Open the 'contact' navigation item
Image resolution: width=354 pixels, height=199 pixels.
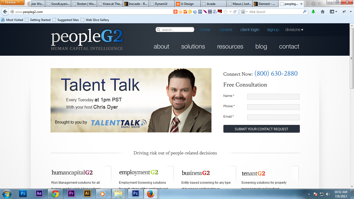tap(289, 47)
